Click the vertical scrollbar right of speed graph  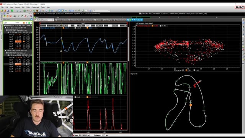pos(128,44)
